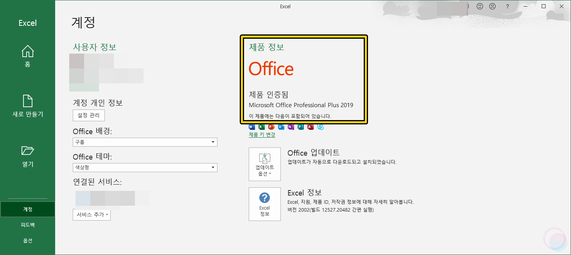Image resolution: width=571 pixels, height=255 pixels.
Task: Click the Skype app icon under product info
Action: (320, 127)
